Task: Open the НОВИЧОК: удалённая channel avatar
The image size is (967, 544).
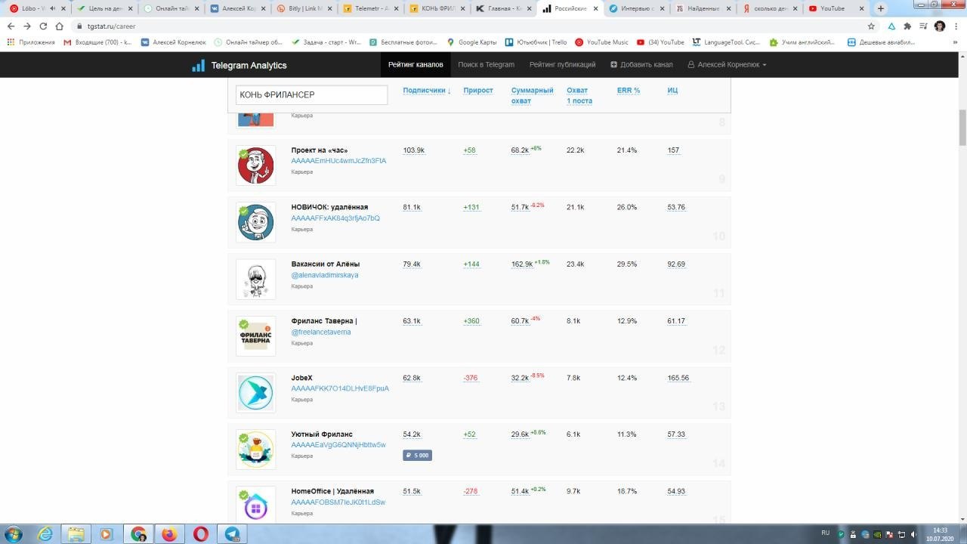Action: (255, 222)
